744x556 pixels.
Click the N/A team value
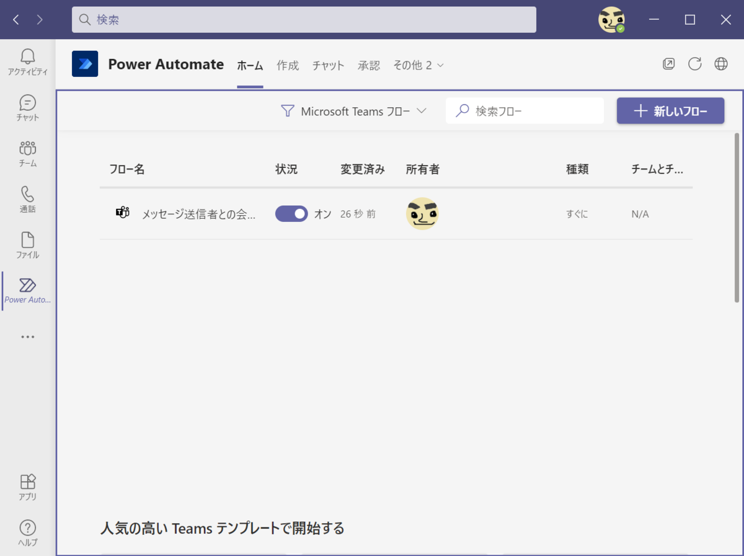(640, 214)
